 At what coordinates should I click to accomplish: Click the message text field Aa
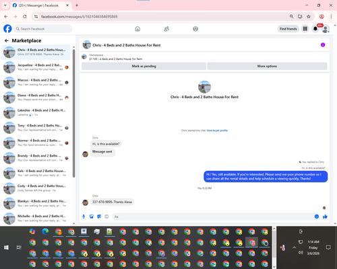click(x=214, y=217)
